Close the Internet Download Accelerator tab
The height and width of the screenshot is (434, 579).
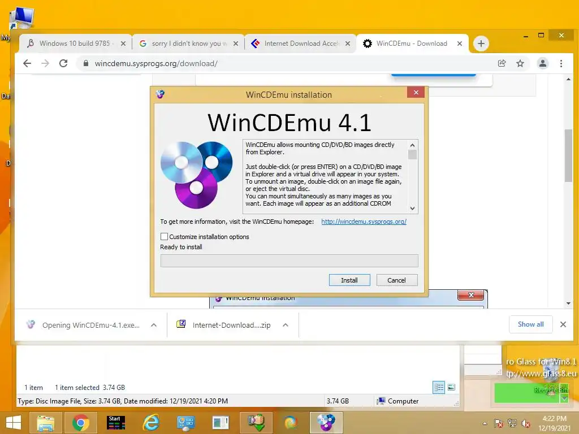[348, 44]
